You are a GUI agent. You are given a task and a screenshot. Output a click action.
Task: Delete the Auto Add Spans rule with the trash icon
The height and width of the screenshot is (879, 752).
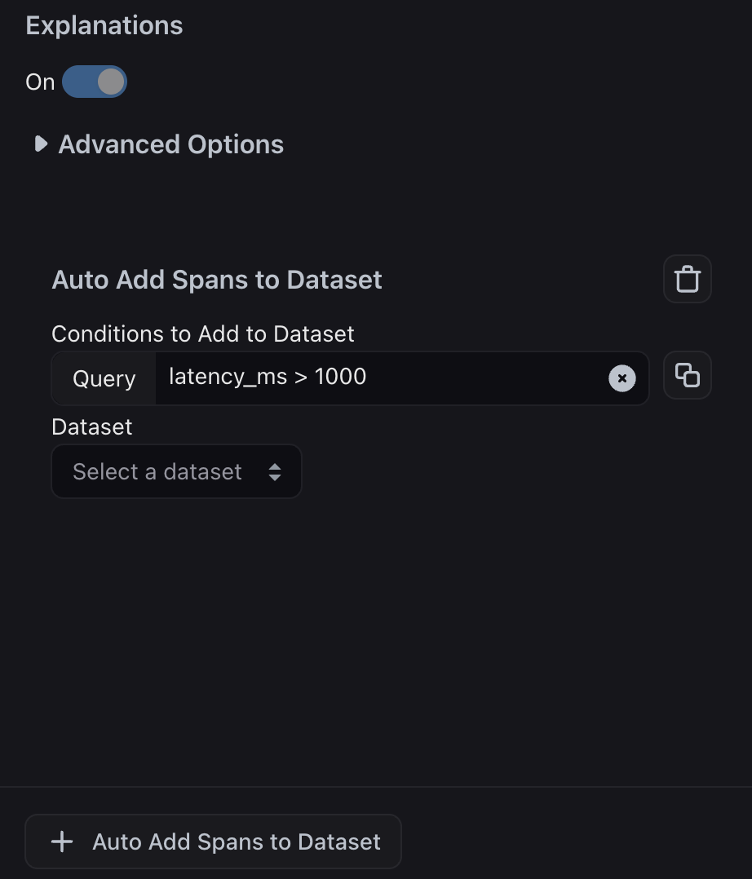coord(687,279)
